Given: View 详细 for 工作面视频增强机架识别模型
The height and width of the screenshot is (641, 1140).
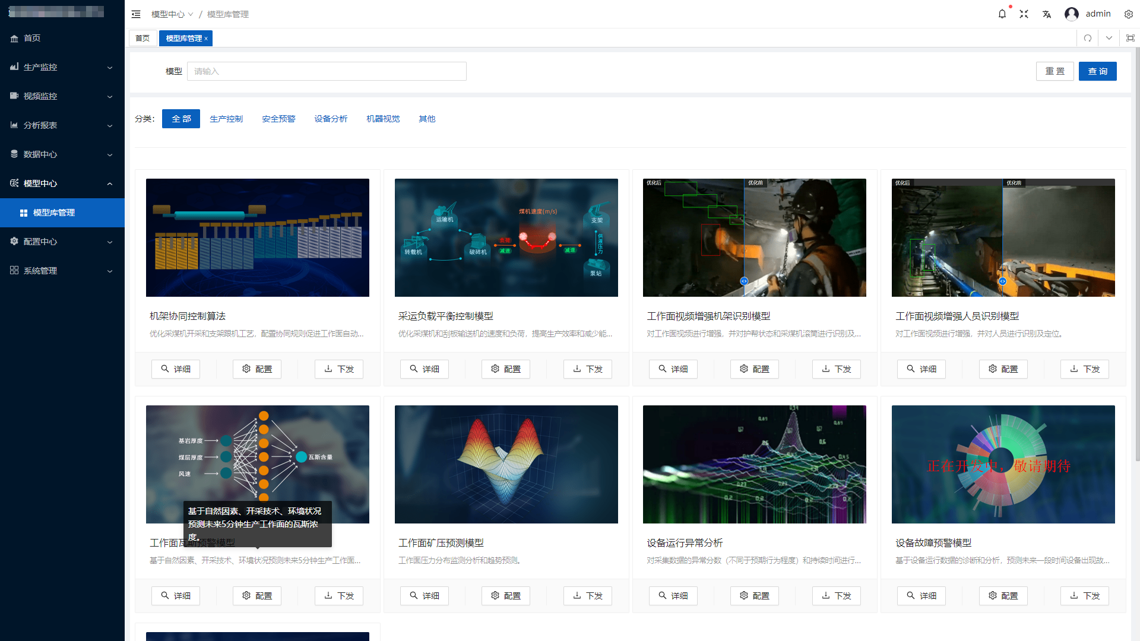Looking at the screenshot, I should click(673, 369).
